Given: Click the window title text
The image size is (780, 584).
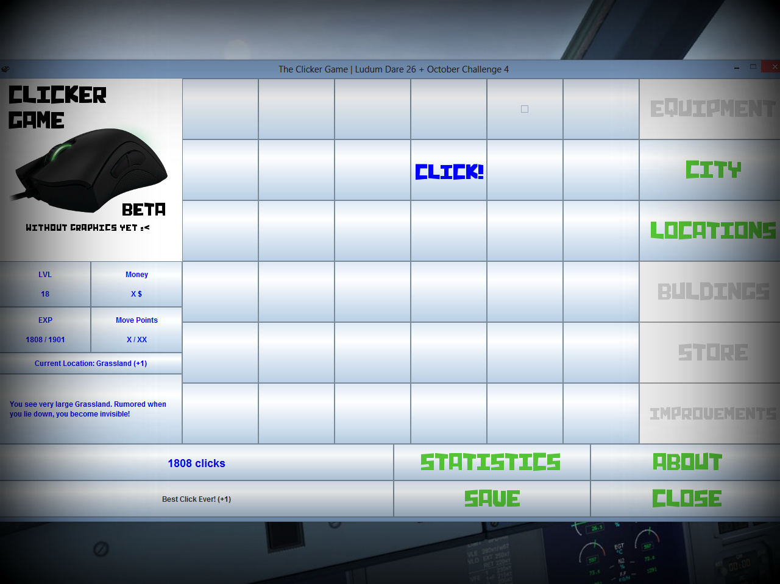Looking at the screenshot, I should [x=394, y=69].
